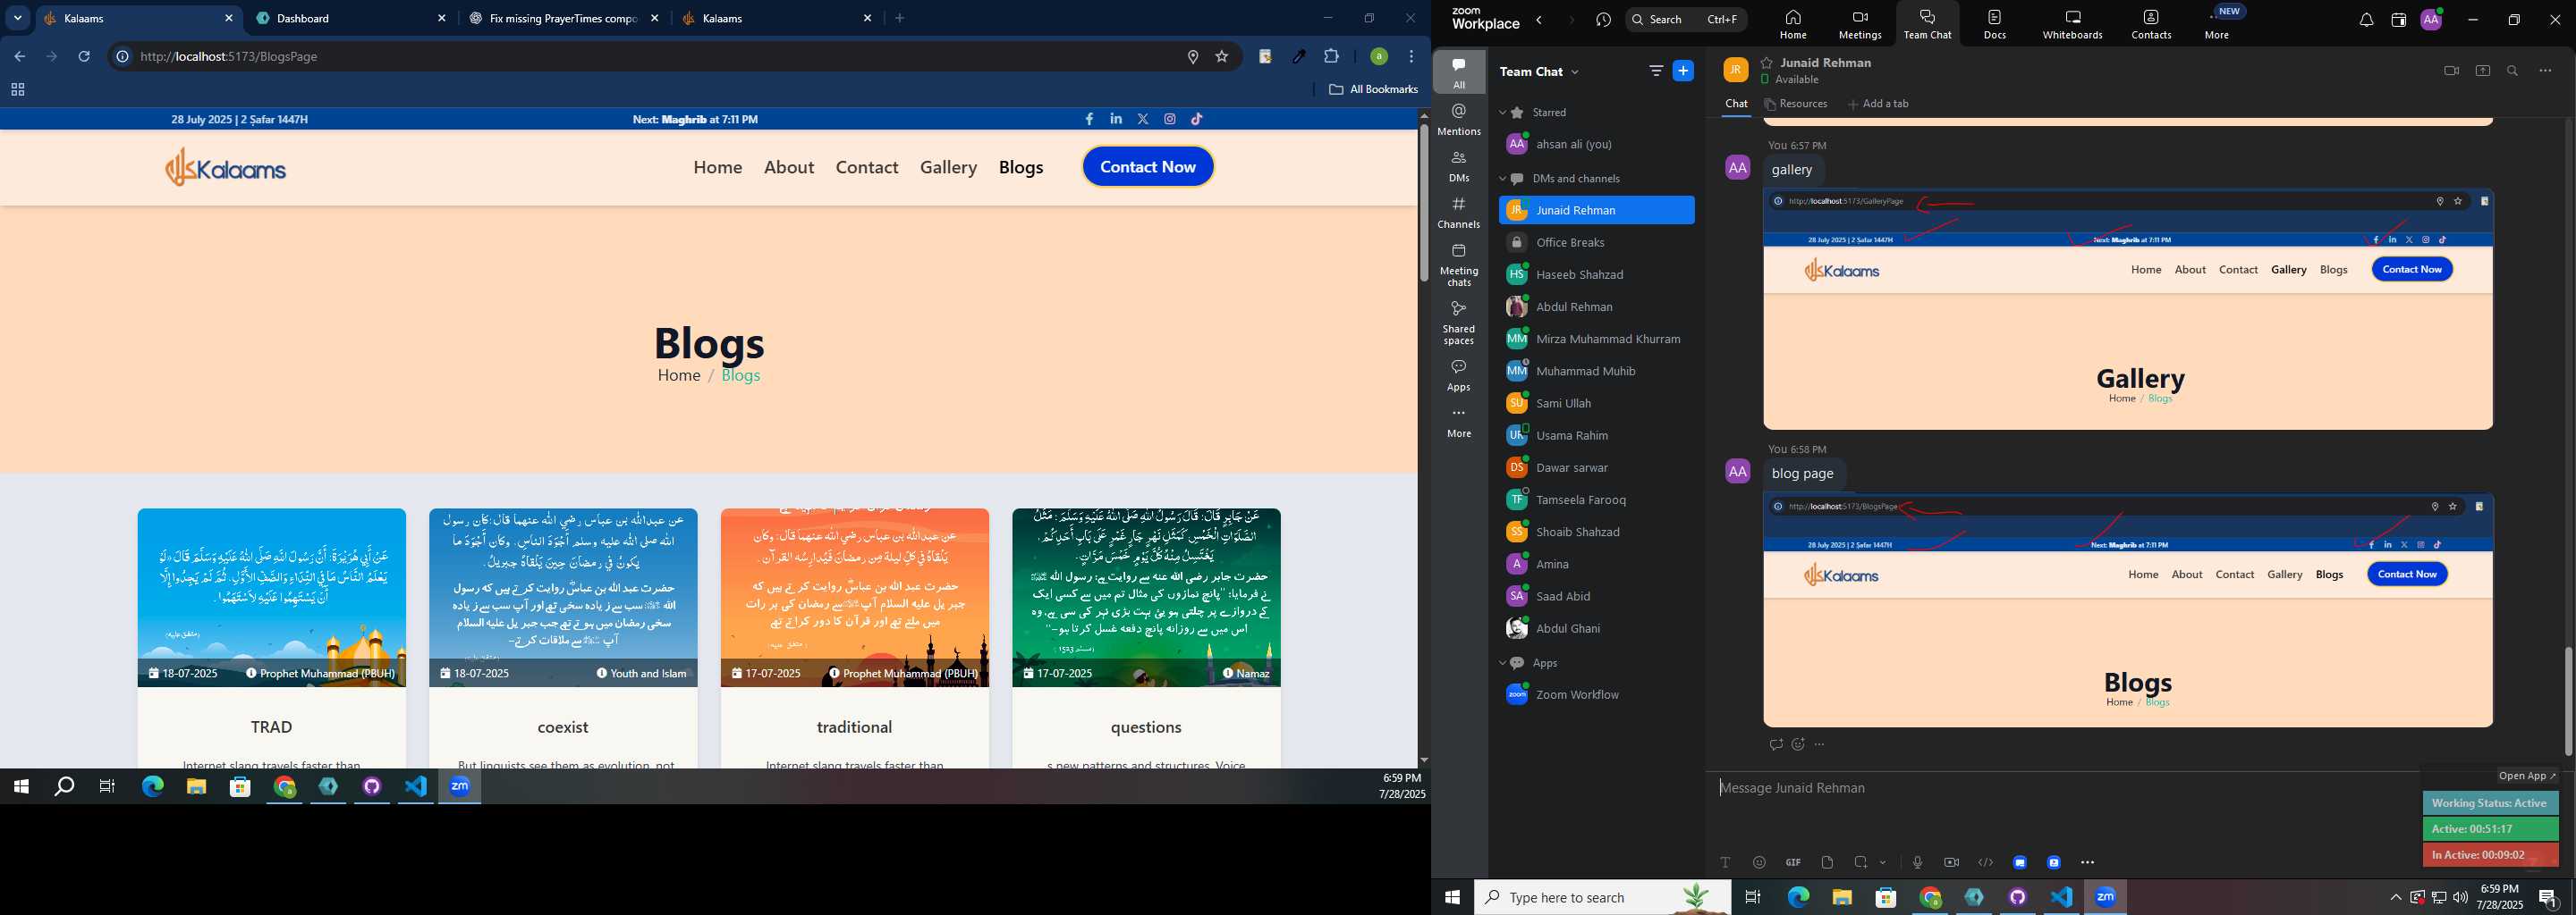Image resolution: width=2576 pixels, height=915 pixels.
Task: Expand the Team Chat dropdown
Action: [x=1576, y=71]
